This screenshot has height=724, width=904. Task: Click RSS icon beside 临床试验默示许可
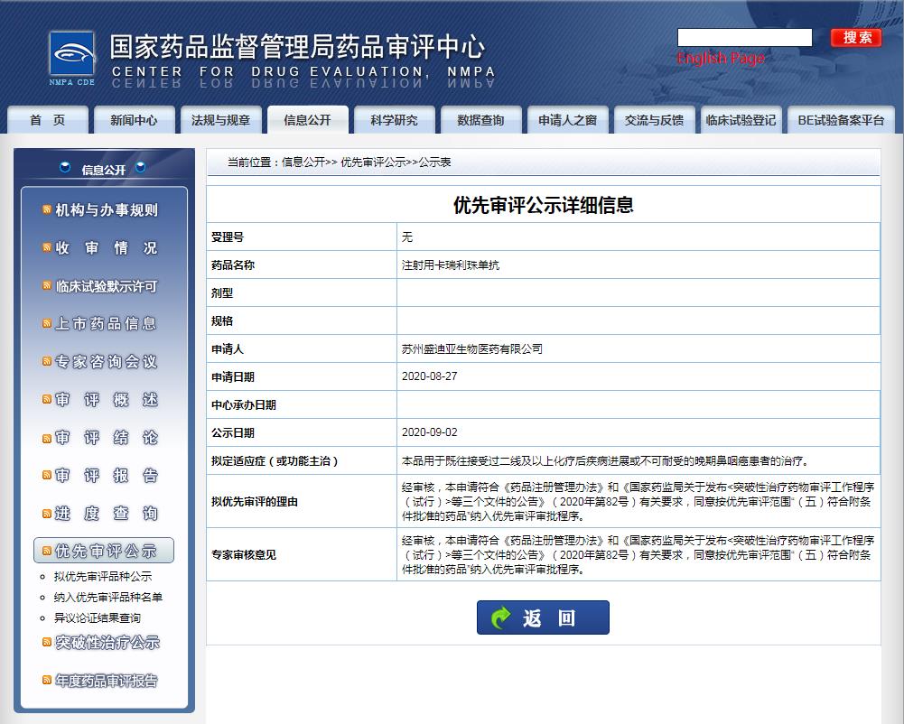[47, 285]
